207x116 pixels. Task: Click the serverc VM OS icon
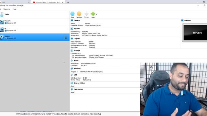pos(2,37)
